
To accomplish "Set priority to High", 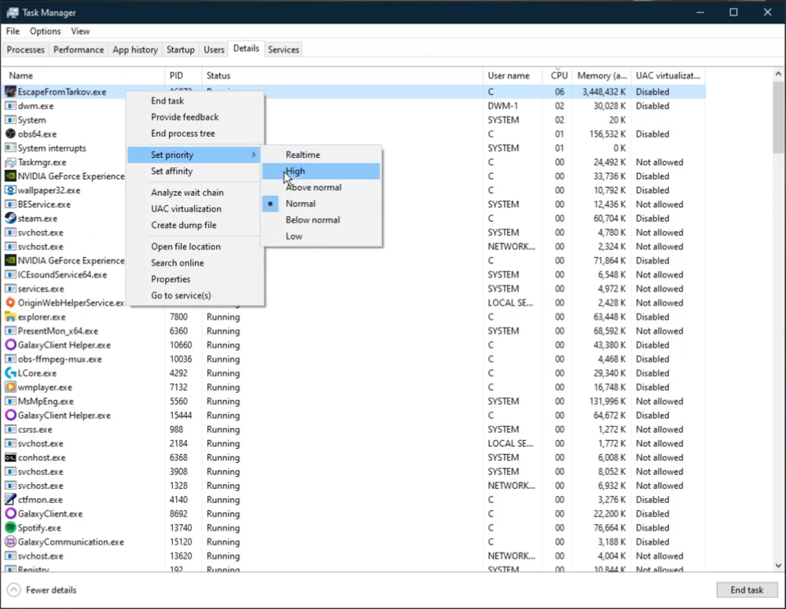I will pyautogui.click(x=296, y=171).
